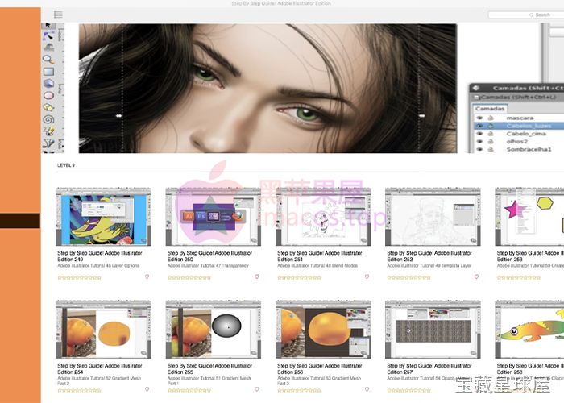The height and width of the screenshot is (403, 564).
Task: Open the Edition 253 video thumbnail
Action: [529, 217]
